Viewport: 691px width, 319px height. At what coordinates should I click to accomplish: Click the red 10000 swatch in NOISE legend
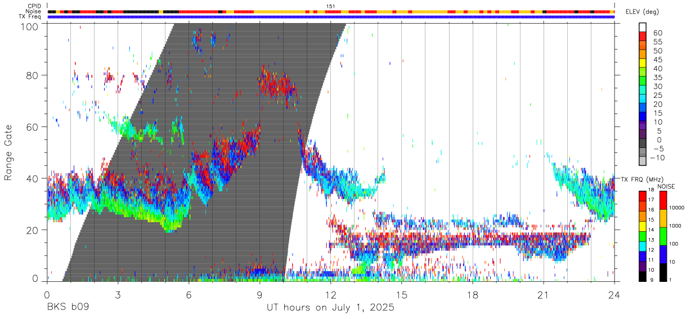pos(663,200)
